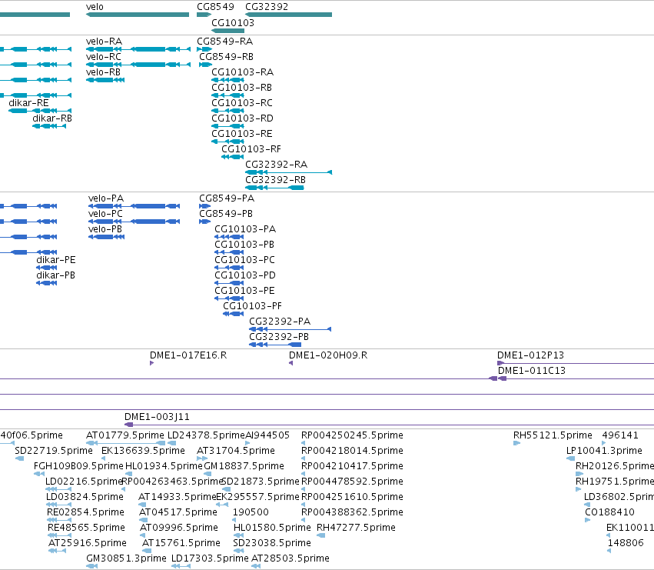
Task: Select clone DME1-012P13
Action: coord(530,356)
